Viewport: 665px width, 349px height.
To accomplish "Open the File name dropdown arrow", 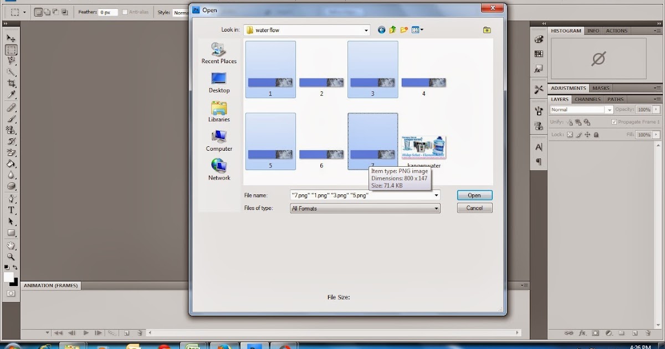I will coord(437,195).
